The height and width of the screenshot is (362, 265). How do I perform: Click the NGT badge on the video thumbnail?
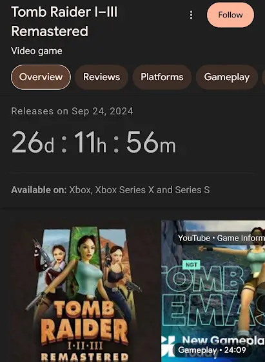coord(191,264)
